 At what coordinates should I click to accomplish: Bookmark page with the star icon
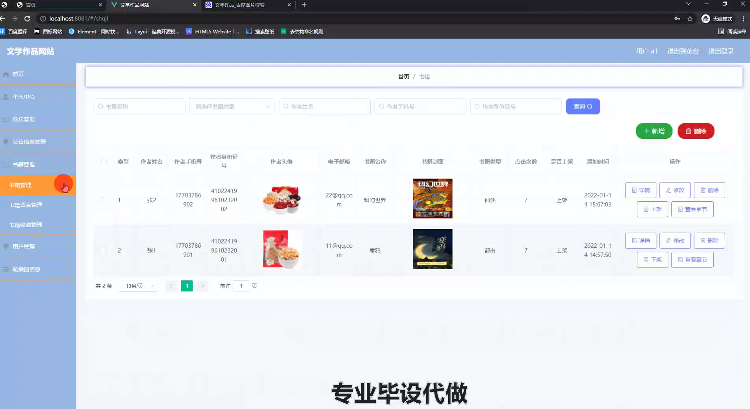690,18
